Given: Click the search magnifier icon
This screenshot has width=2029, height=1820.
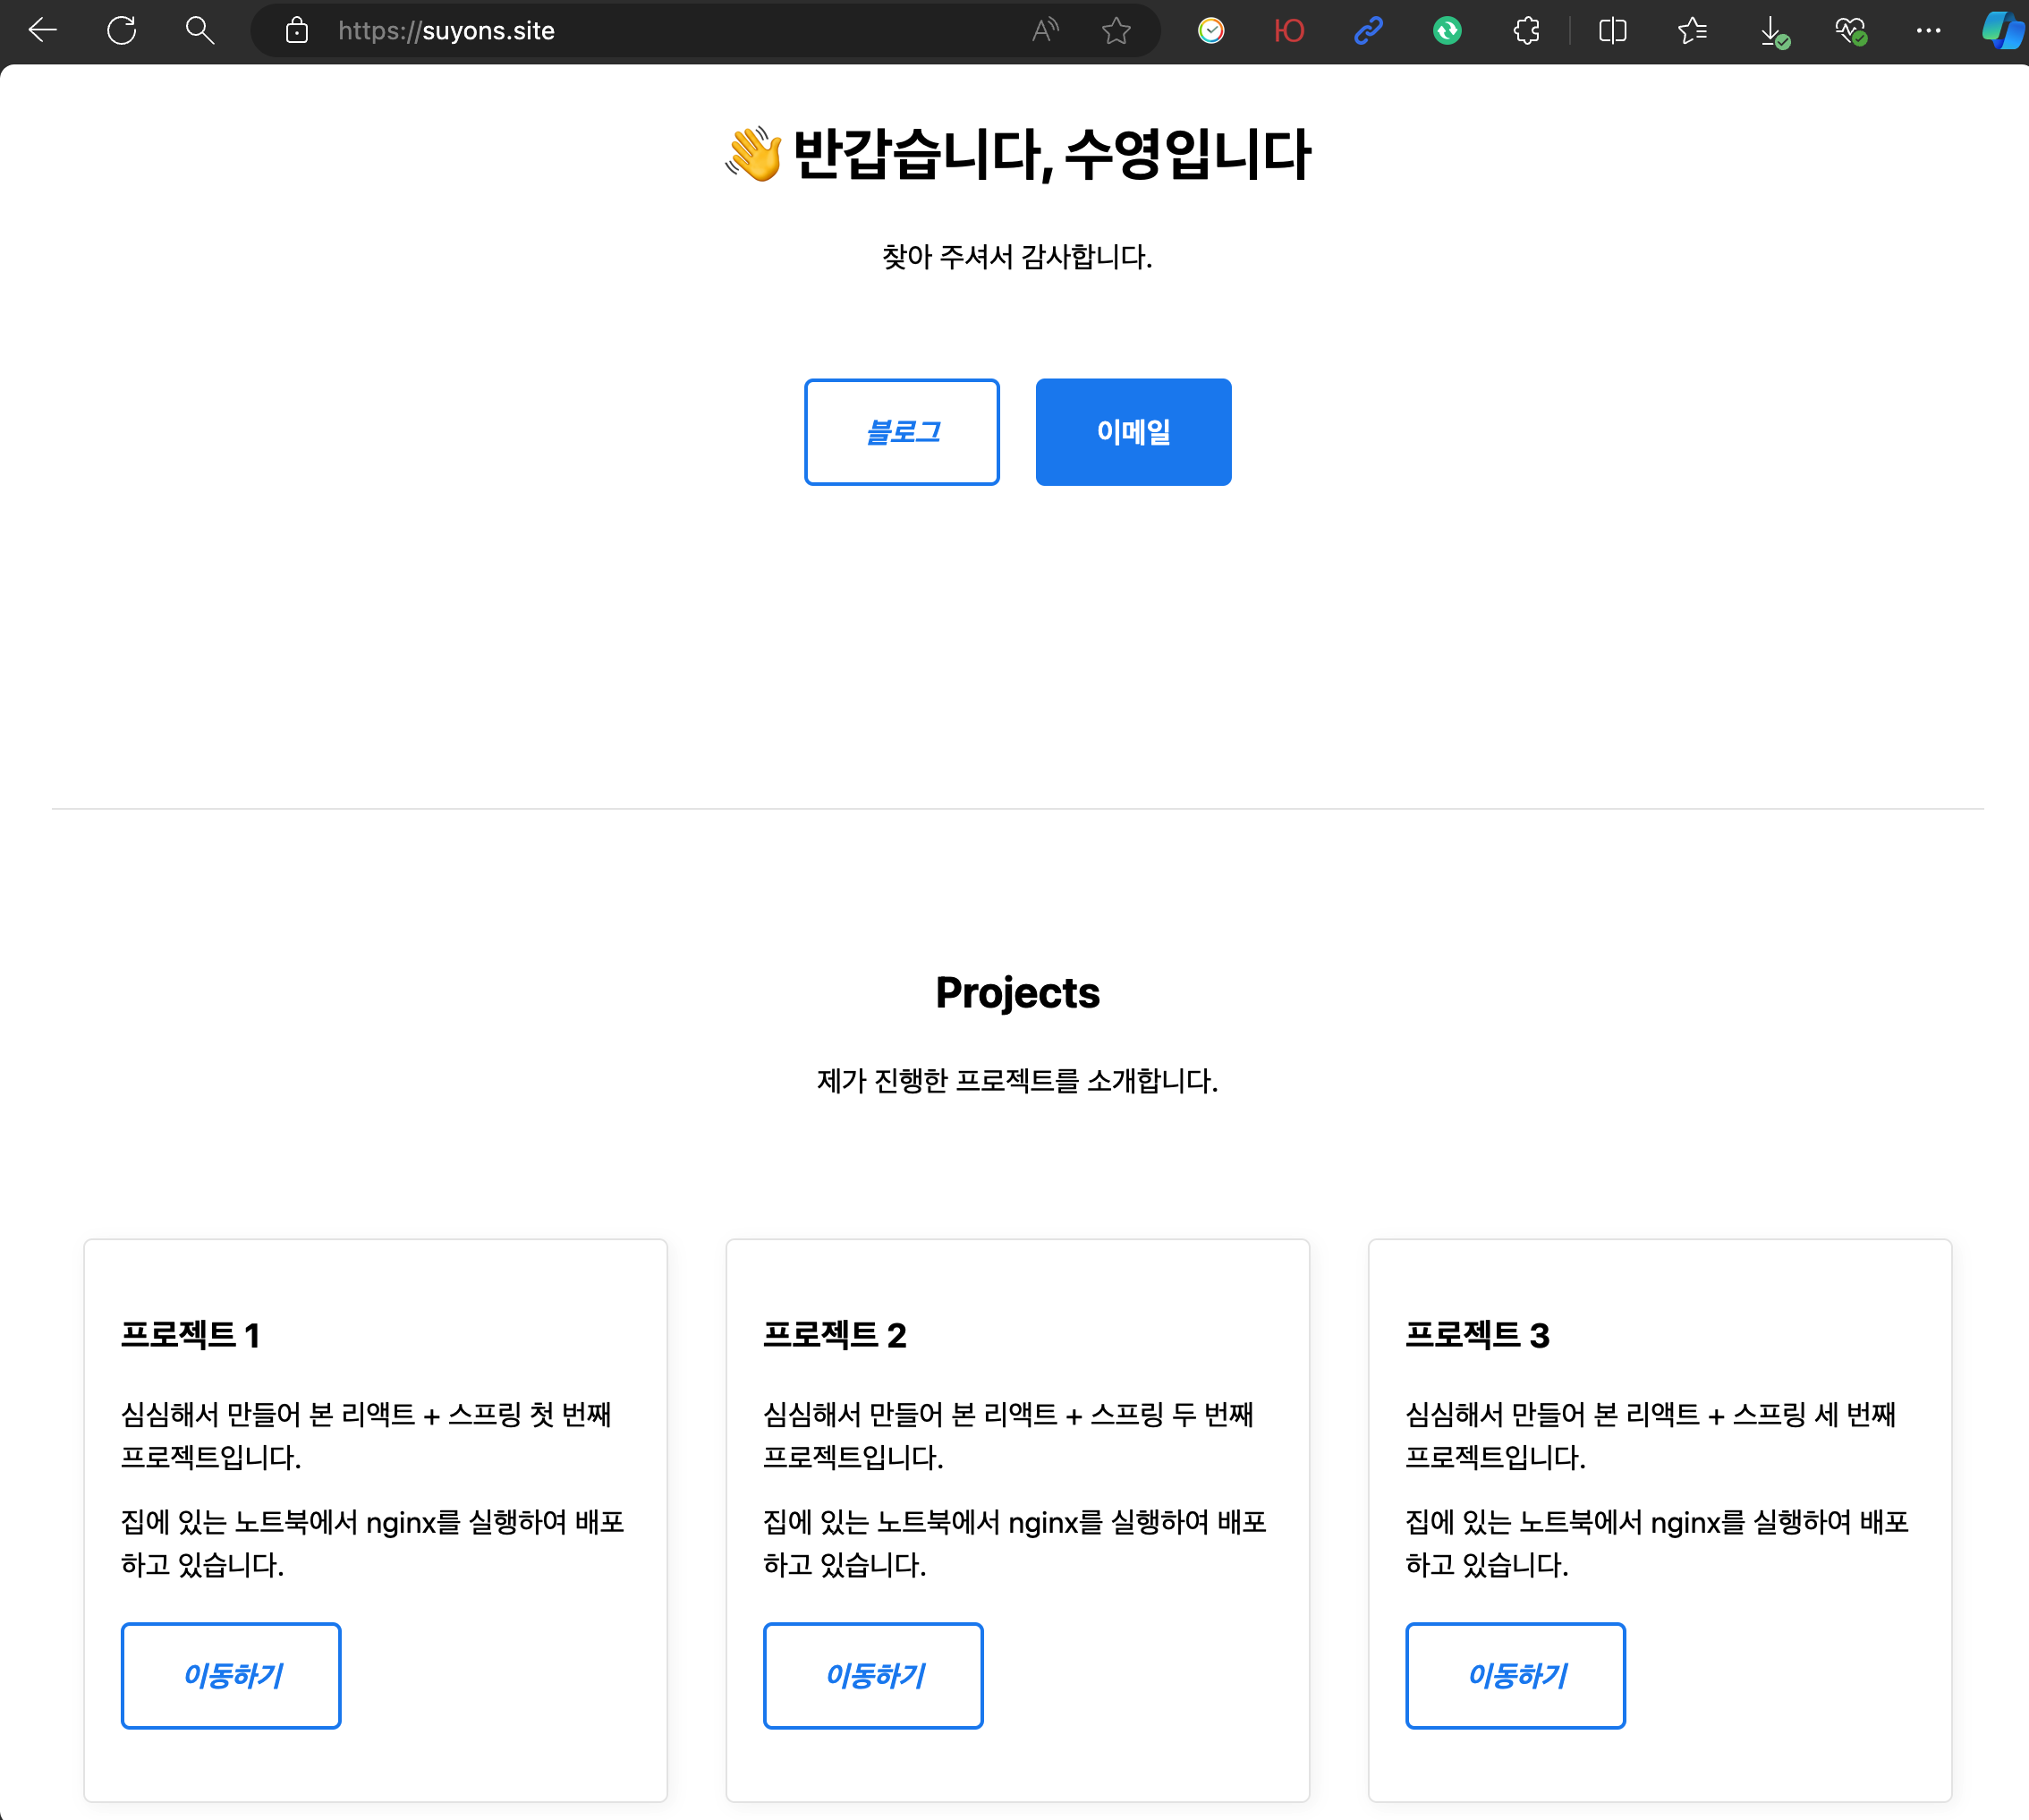Looking at the screenshot, I should click(199, 30).
